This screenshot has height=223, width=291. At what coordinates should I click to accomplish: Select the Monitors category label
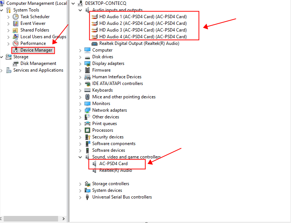pos(101,104)
